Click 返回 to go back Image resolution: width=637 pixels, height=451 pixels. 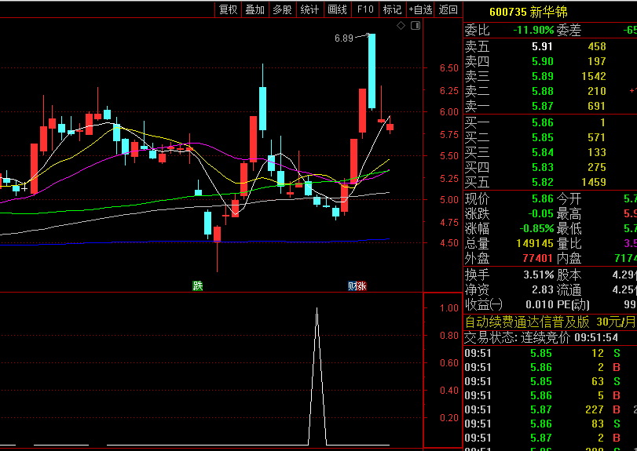[448, 9]
